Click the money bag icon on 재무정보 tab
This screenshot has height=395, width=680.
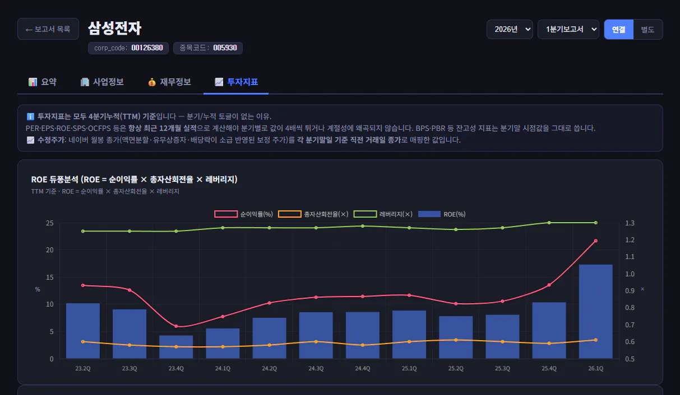point(152,82)
